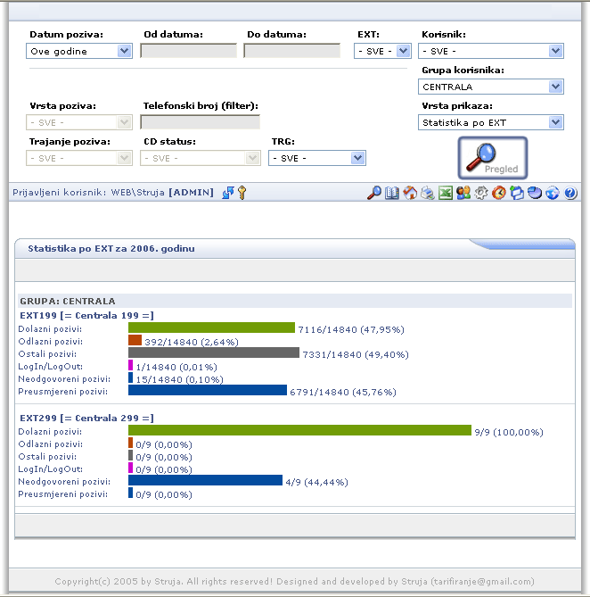Click value 1/14840 (0,01%)

176,367
